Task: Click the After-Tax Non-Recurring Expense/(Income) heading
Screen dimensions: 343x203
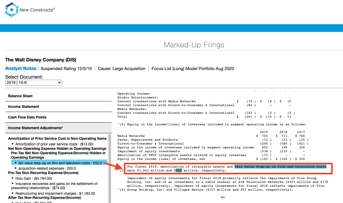Action: point(44,198)
